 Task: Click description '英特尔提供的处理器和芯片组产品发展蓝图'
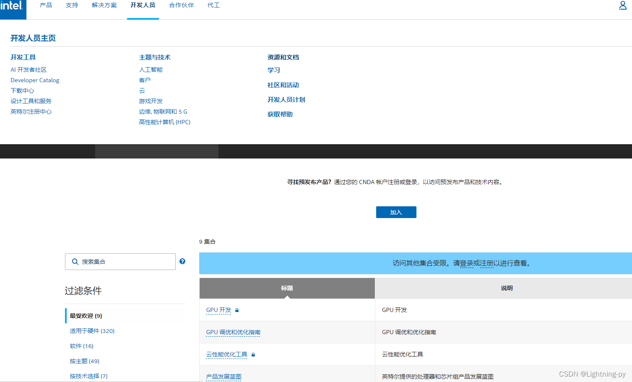tap(438, 377)
